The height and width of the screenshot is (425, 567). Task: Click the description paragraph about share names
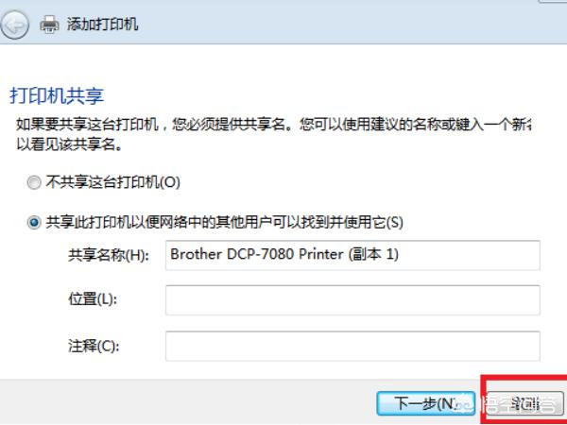click(x=273, y=135)
